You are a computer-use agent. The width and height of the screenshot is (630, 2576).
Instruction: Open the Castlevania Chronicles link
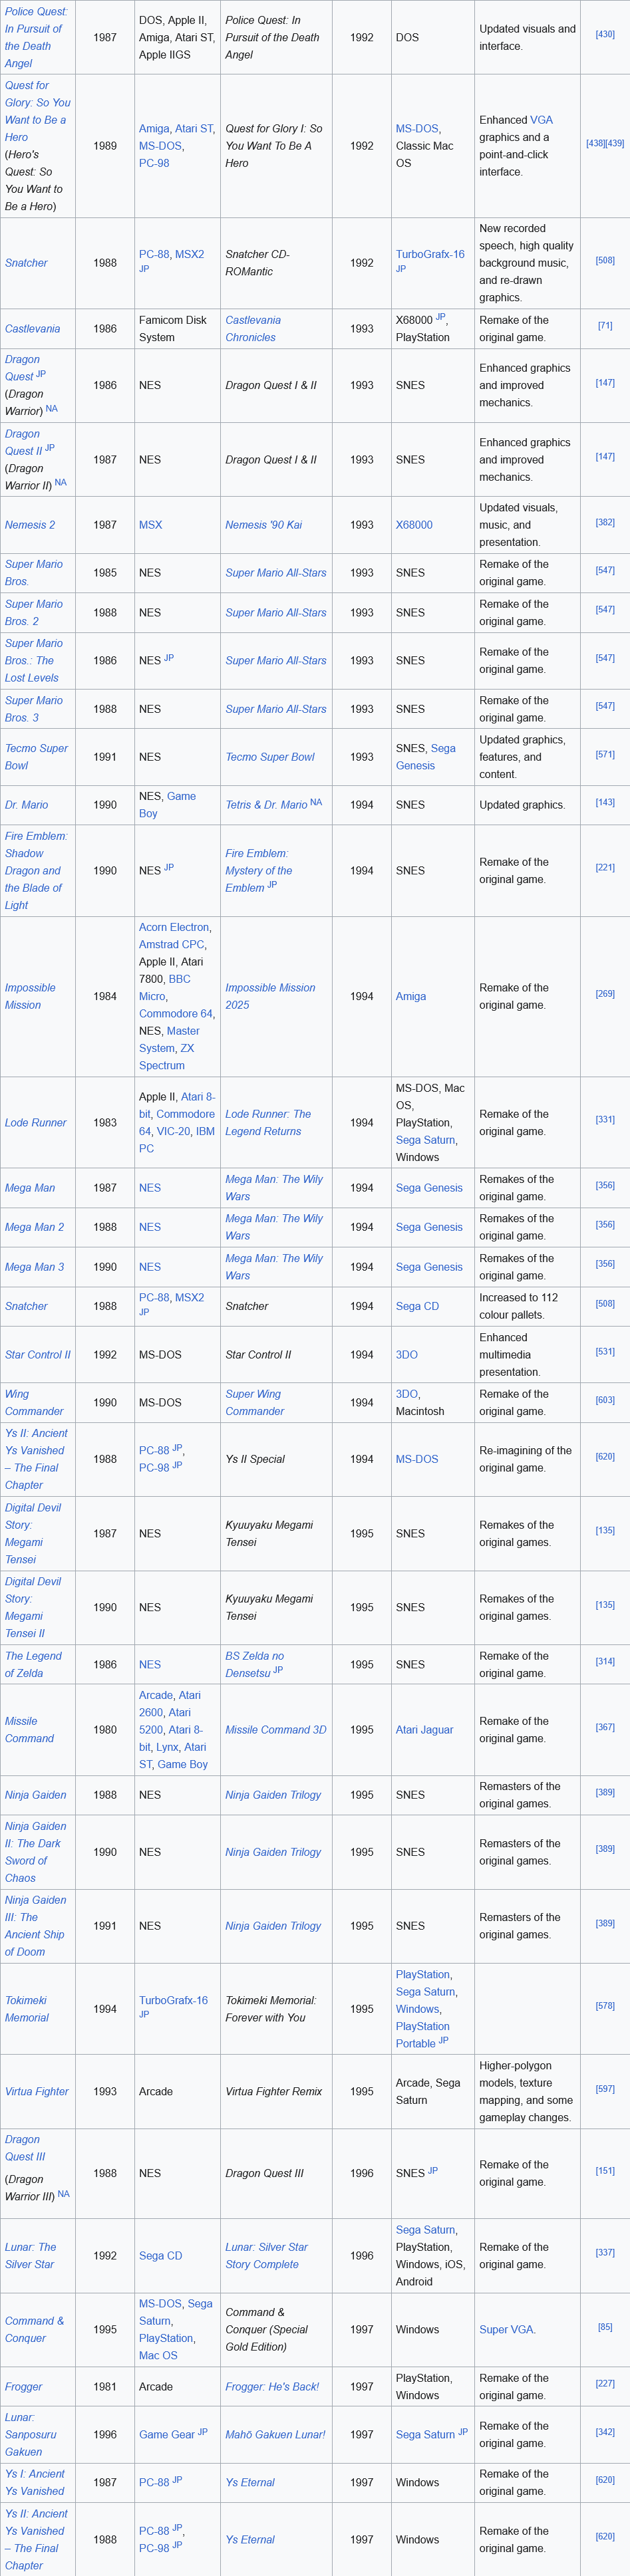click(253, 329)
